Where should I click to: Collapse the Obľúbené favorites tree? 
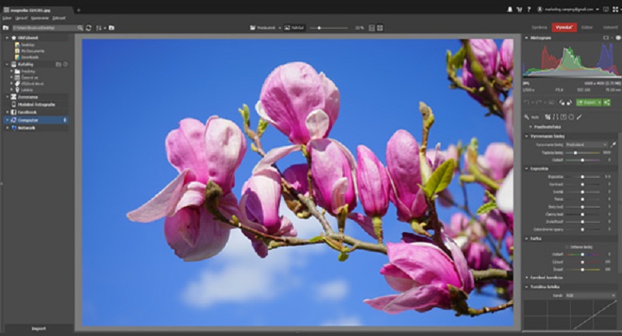tap(7, 38)
